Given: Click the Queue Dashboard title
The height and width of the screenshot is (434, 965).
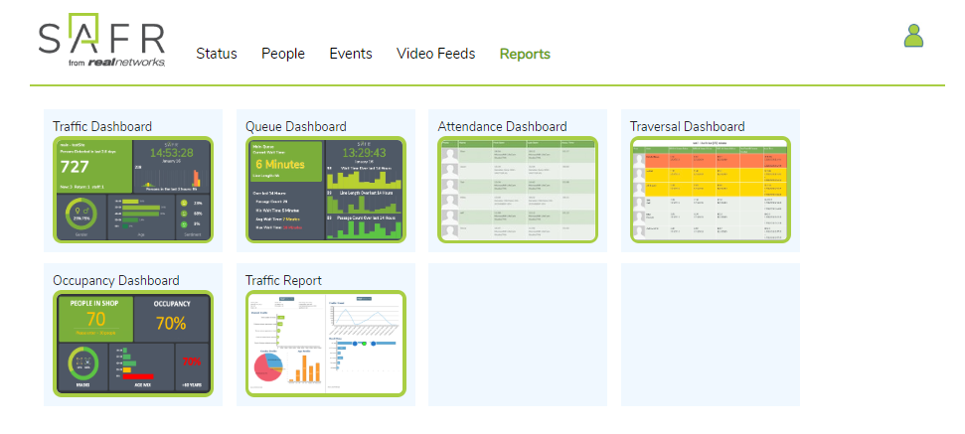Looking at the screenshot, I should (296, 127).
